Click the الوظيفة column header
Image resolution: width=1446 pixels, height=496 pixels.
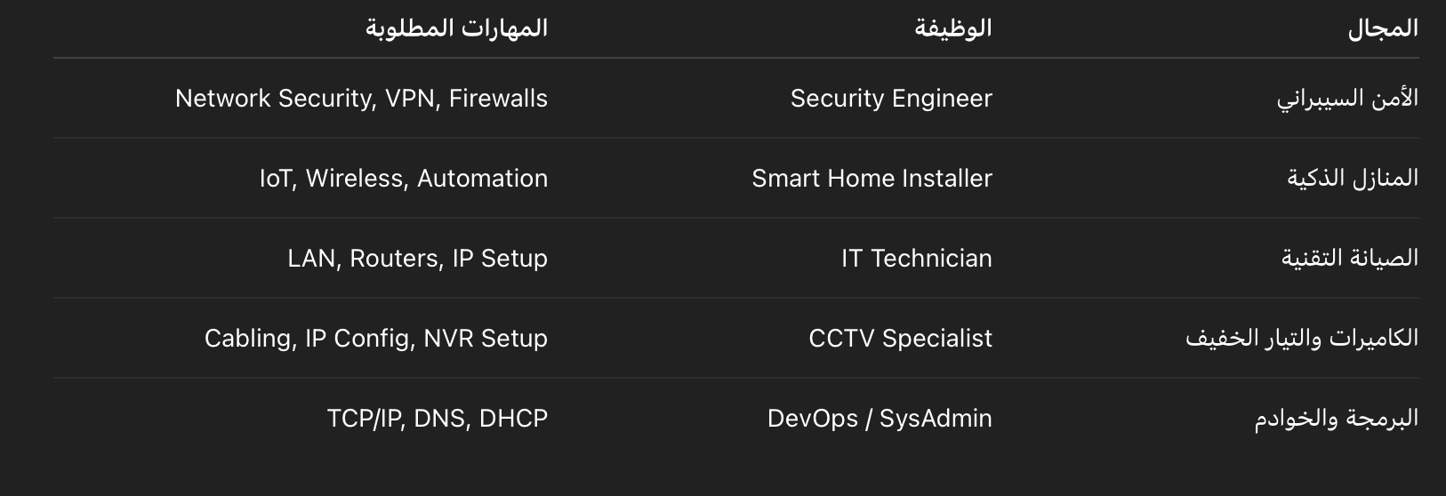coord(952,28)
